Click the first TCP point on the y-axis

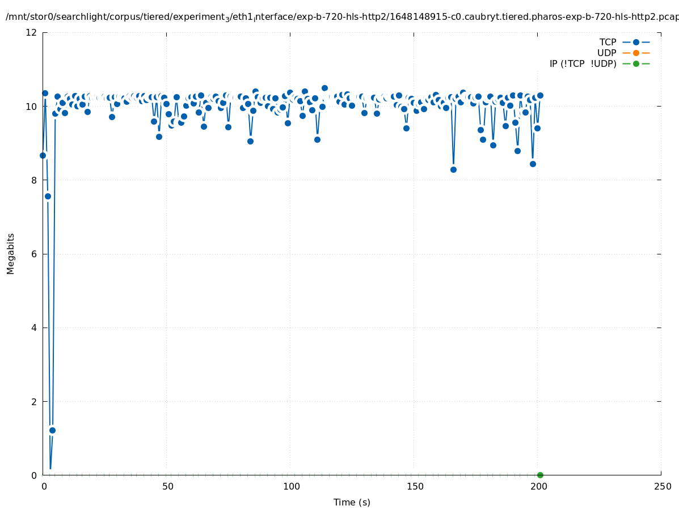(43, 155)
